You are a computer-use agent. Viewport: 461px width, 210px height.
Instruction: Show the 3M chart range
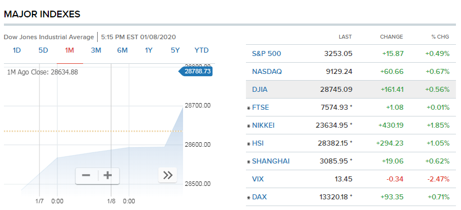(96, 50)
